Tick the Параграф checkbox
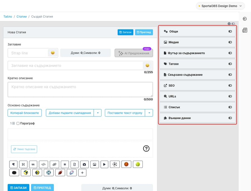 click(18, 123)
